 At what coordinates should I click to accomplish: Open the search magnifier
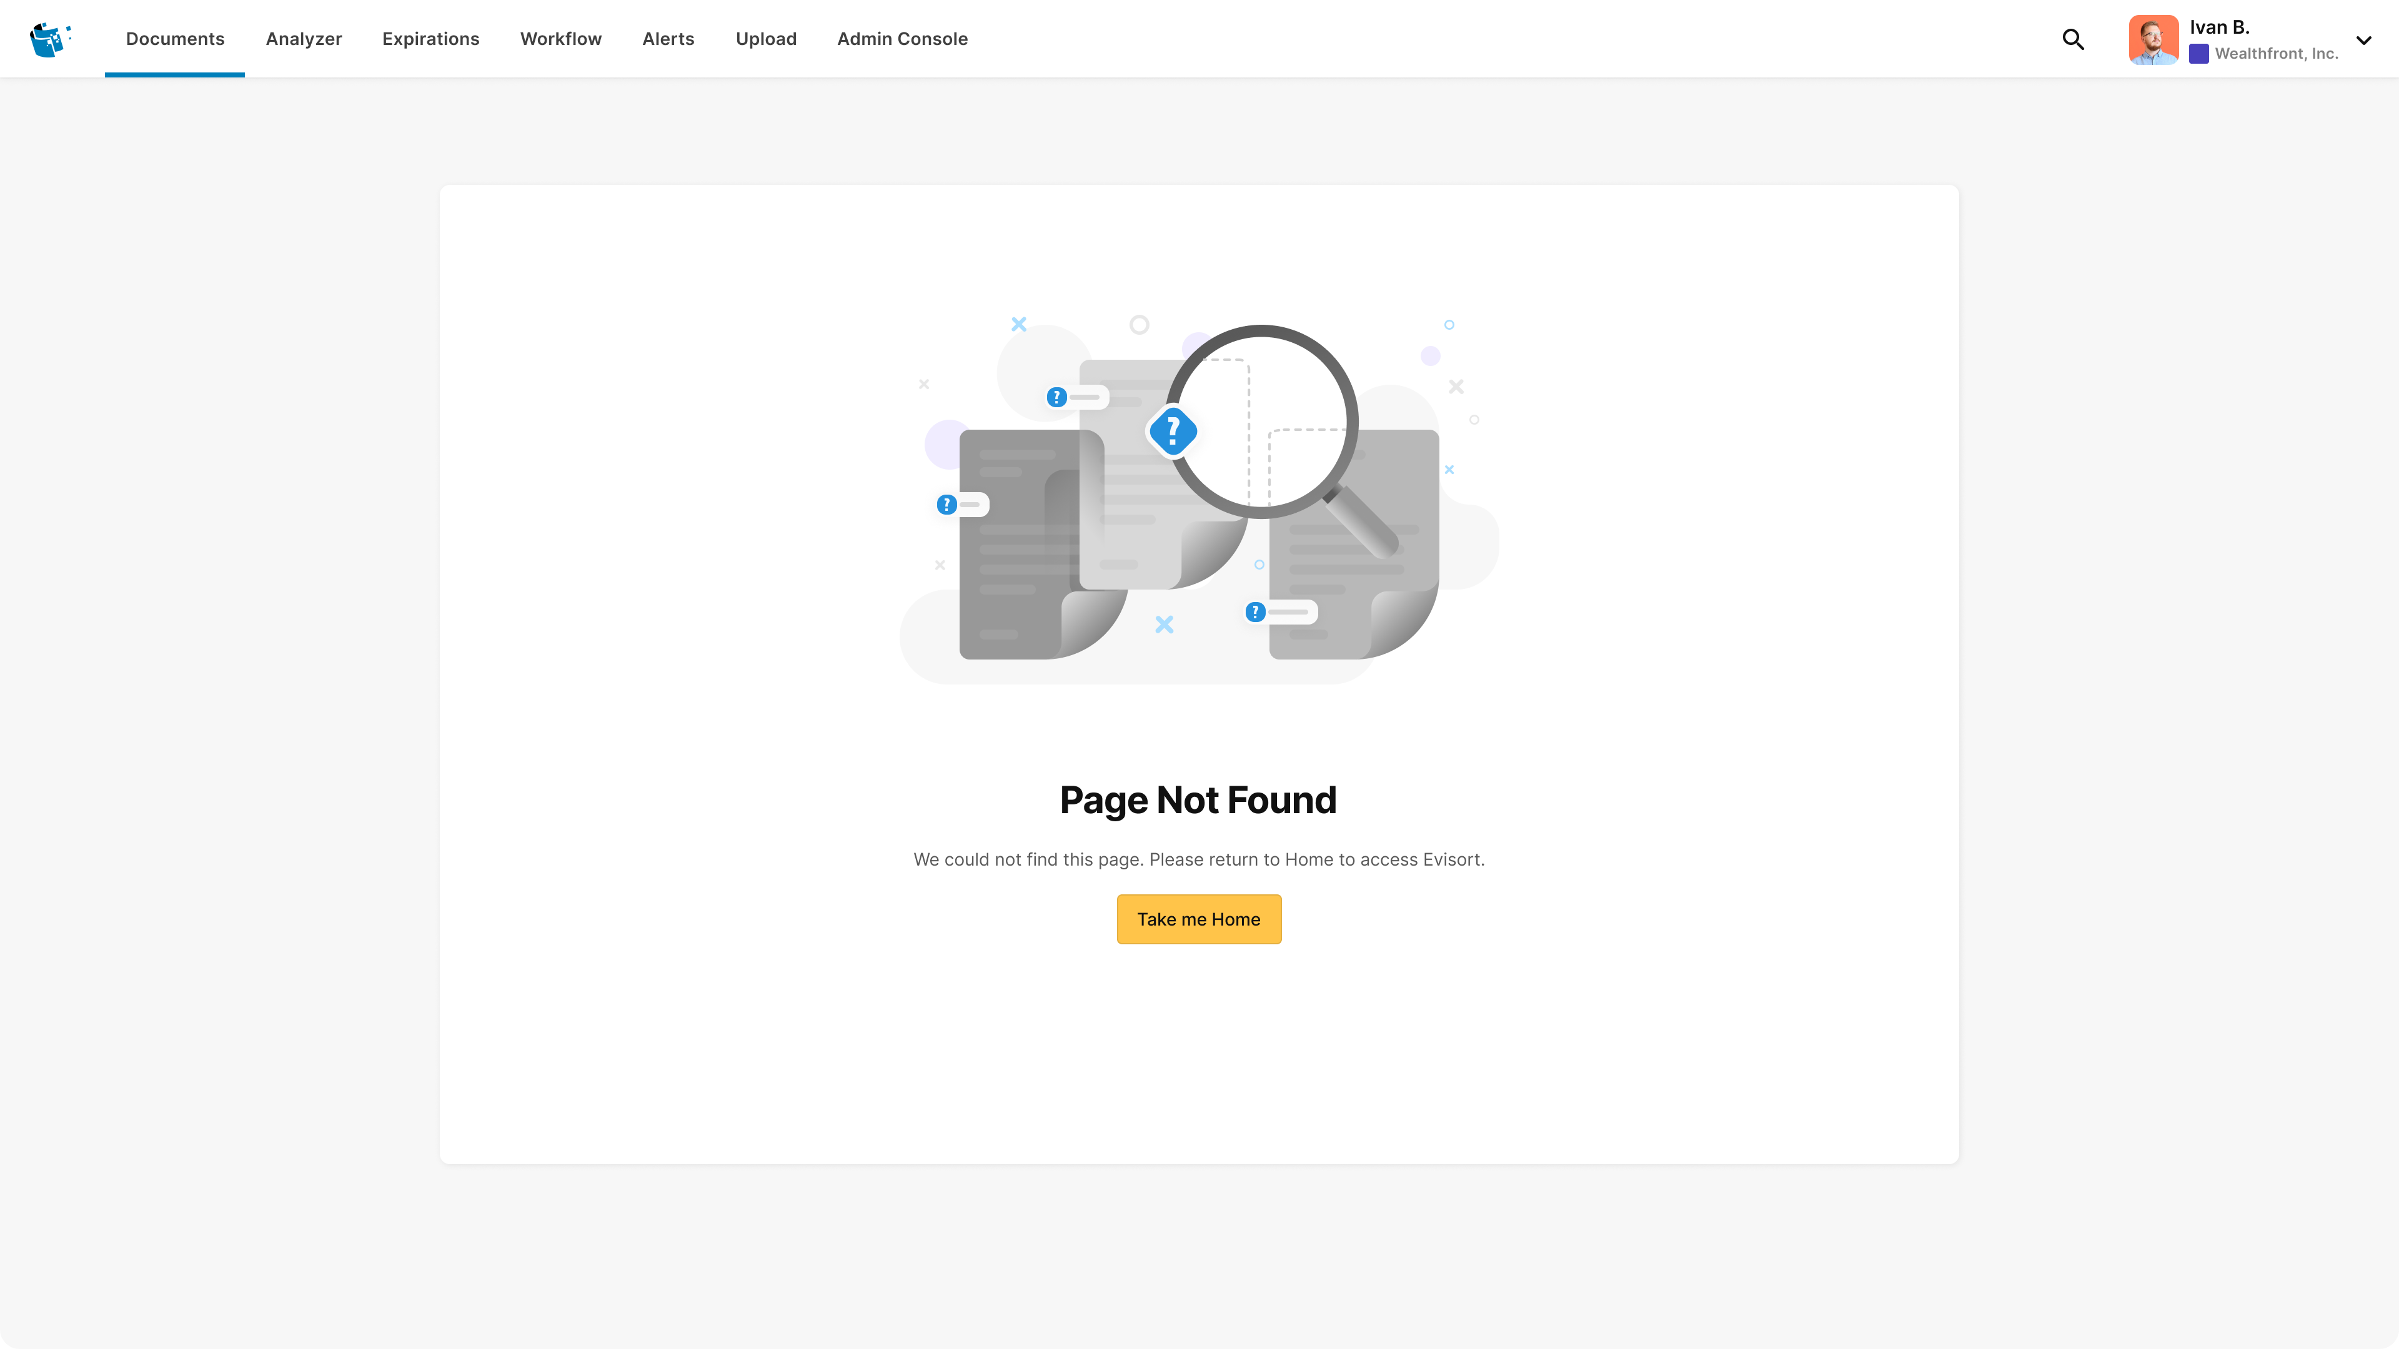pyautogui.click(x=2073, y=39)
